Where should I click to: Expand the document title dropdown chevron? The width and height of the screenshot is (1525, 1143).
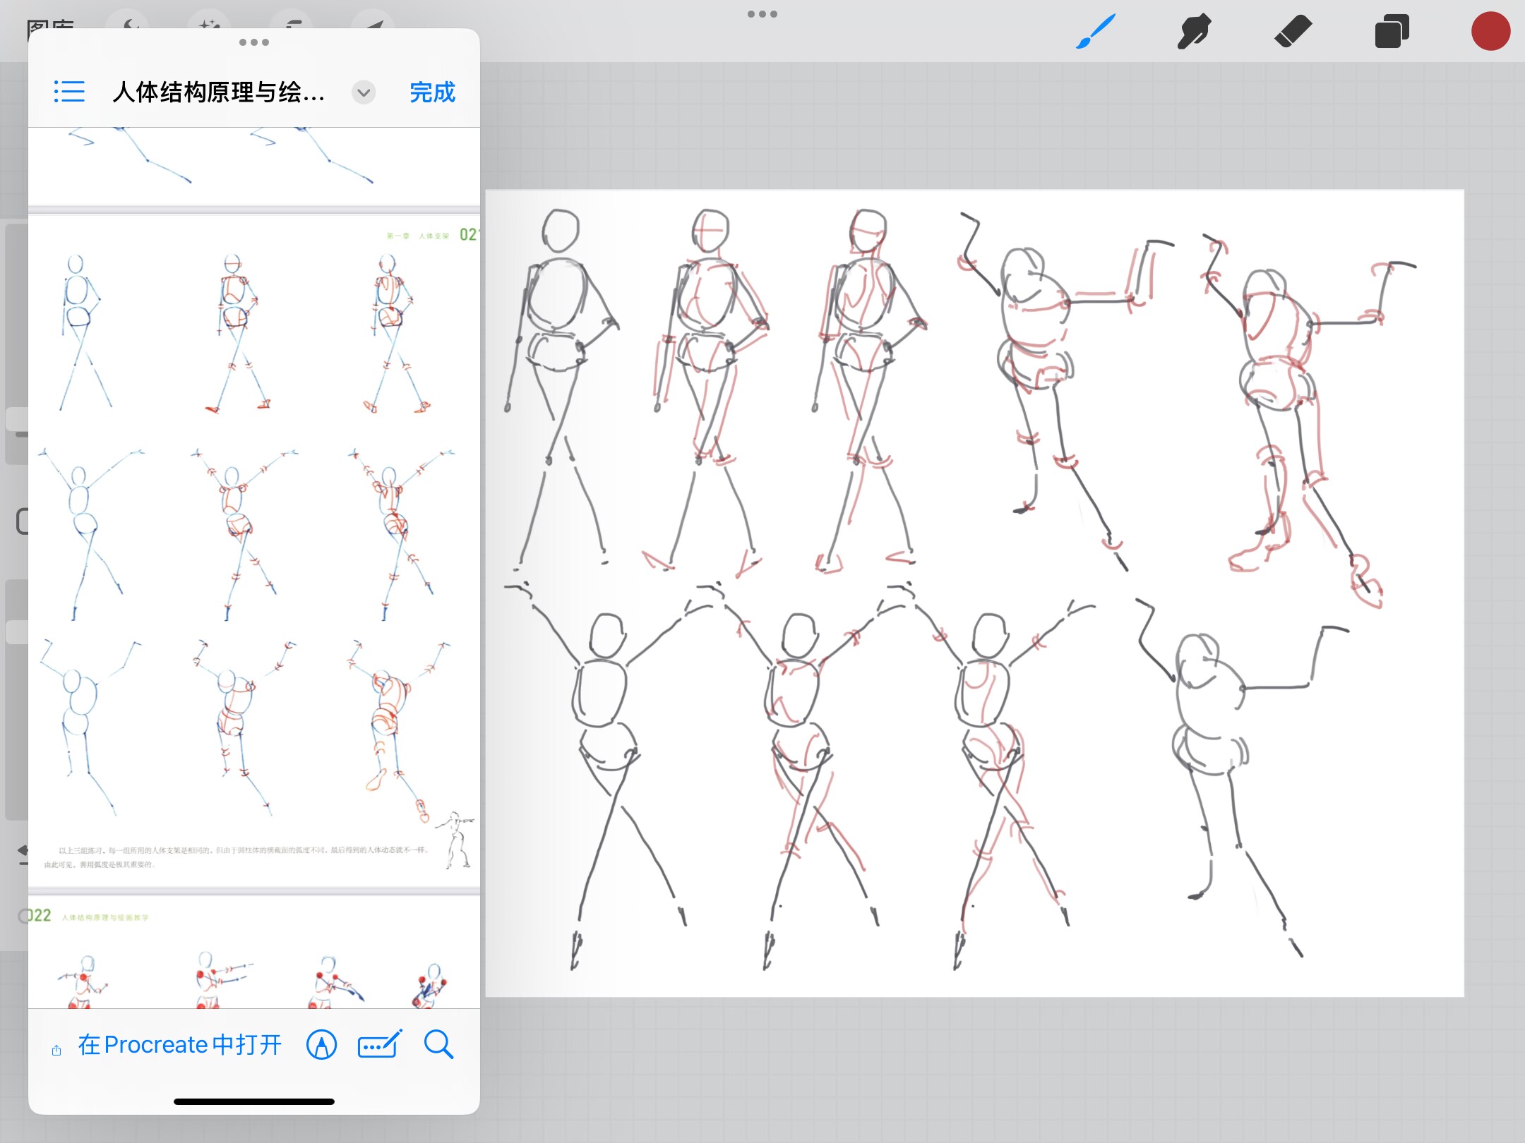(364, 92)
